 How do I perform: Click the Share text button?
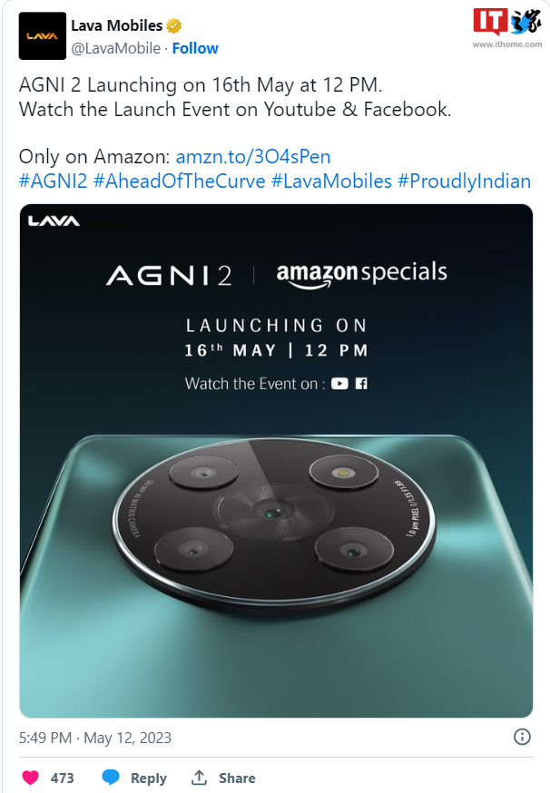237,778
